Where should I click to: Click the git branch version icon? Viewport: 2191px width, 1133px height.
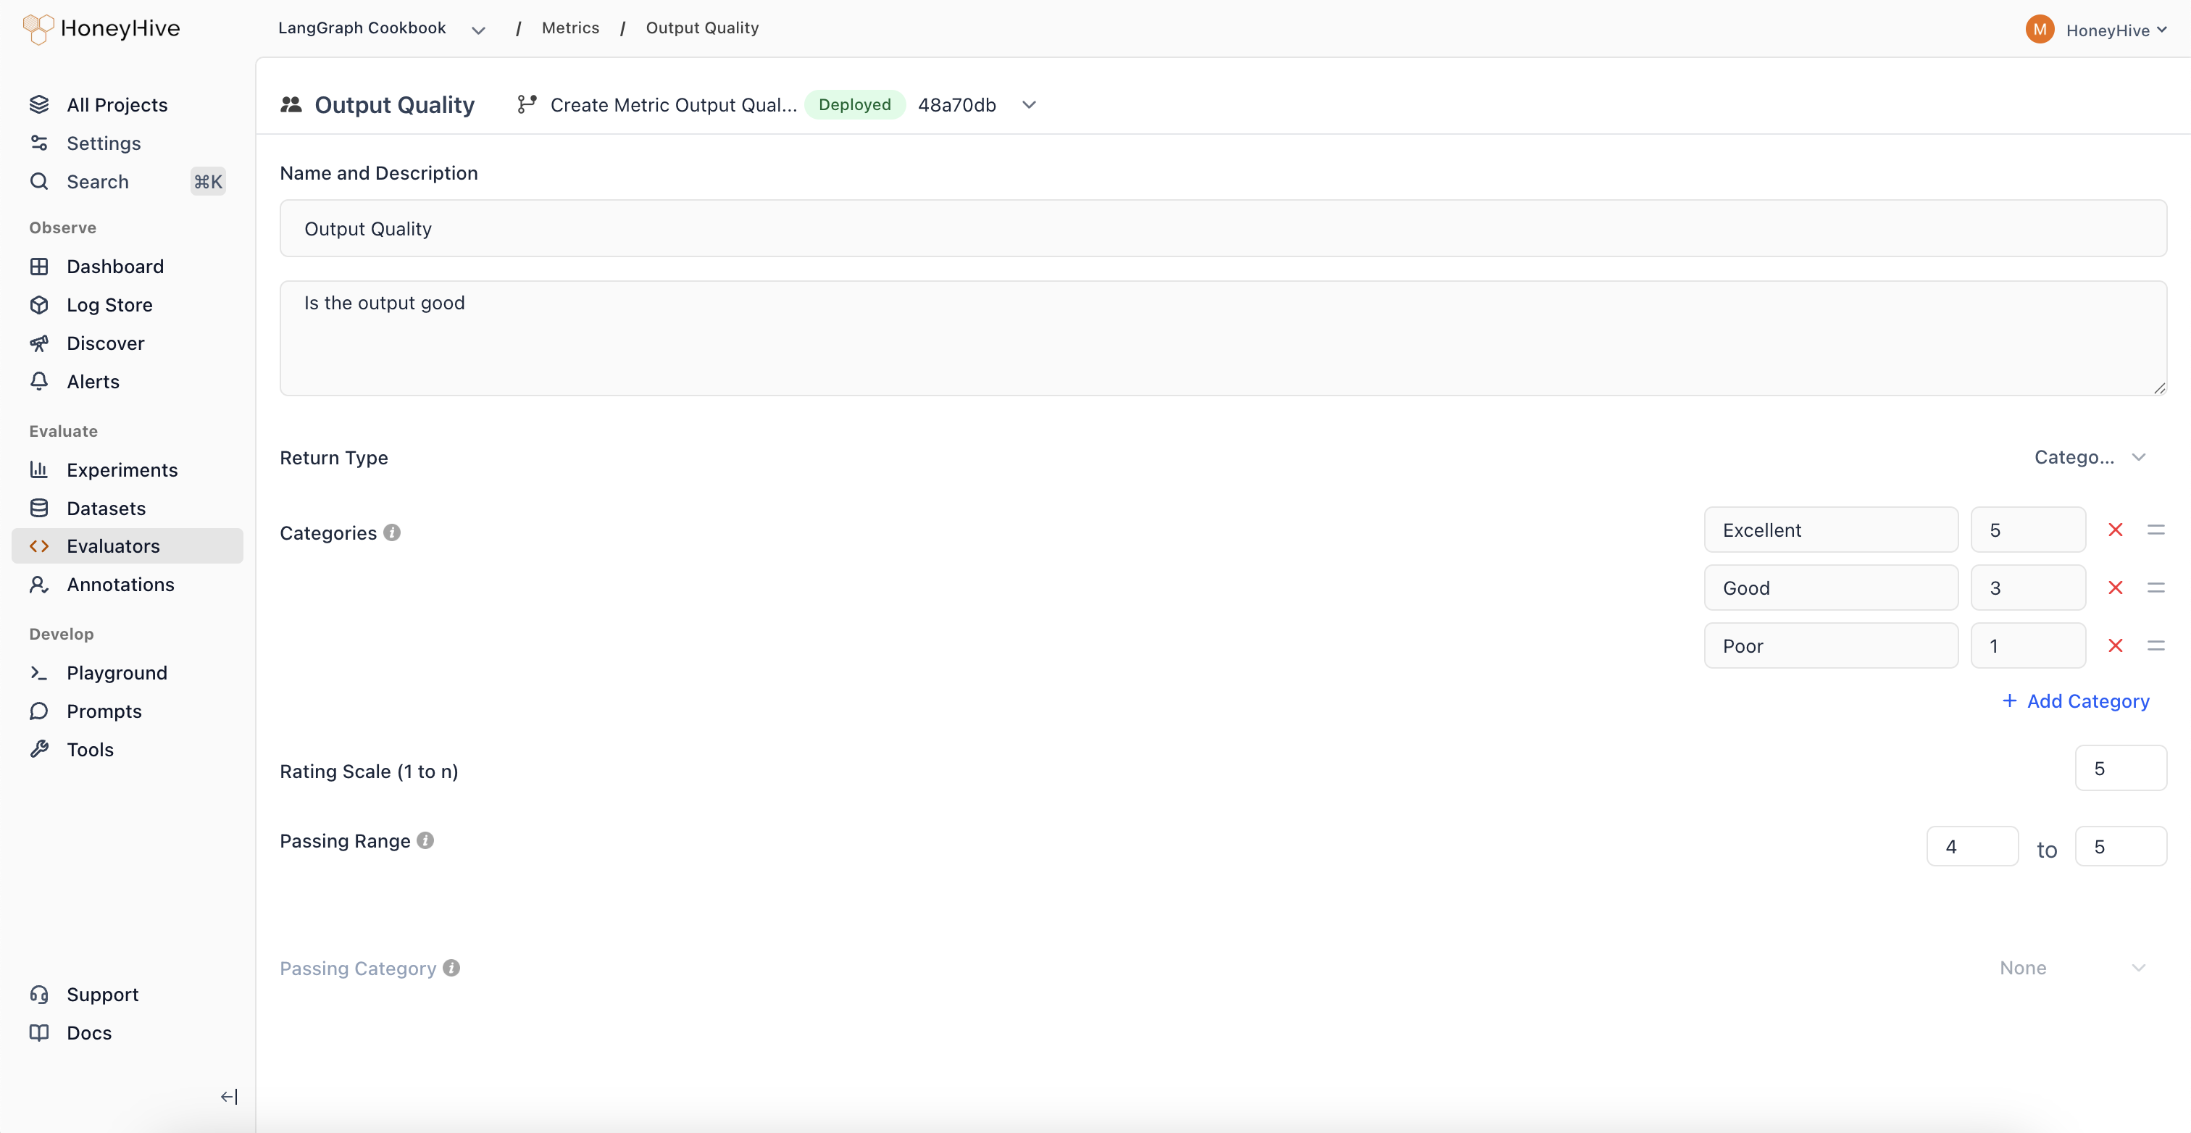click(x=527, y=104)
